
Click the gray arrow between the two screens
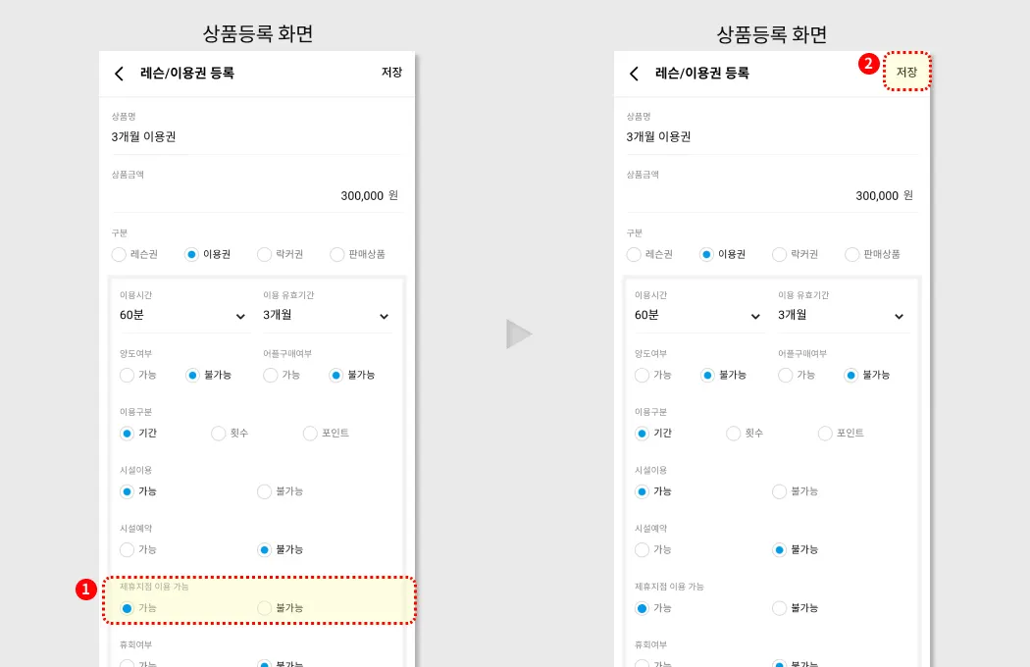coord(518,334)
